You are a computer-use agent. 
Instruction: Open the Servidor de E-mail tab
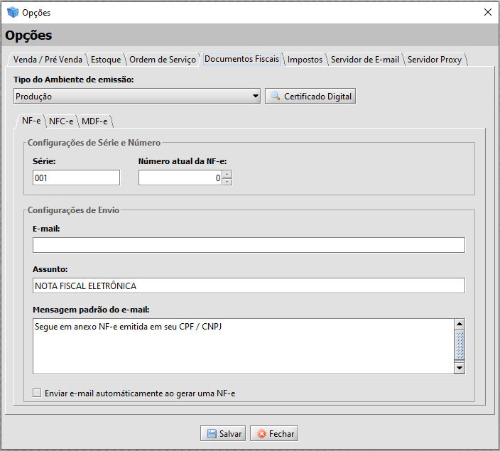point(364,60)
